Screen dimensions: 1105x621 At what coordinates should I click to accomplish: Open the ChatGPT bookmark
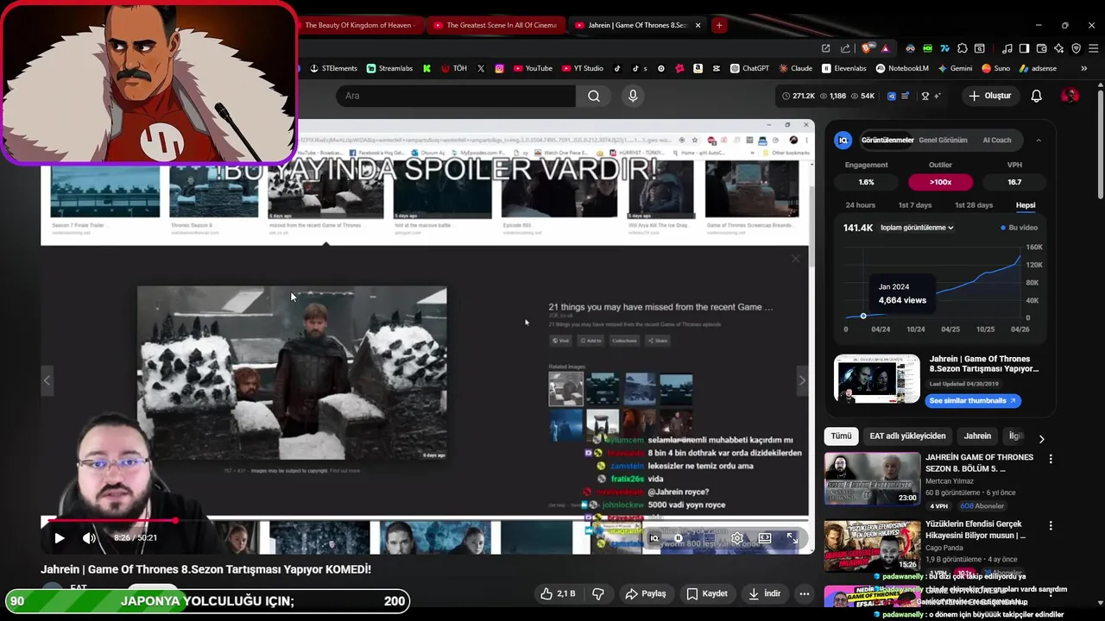point(749,68)
